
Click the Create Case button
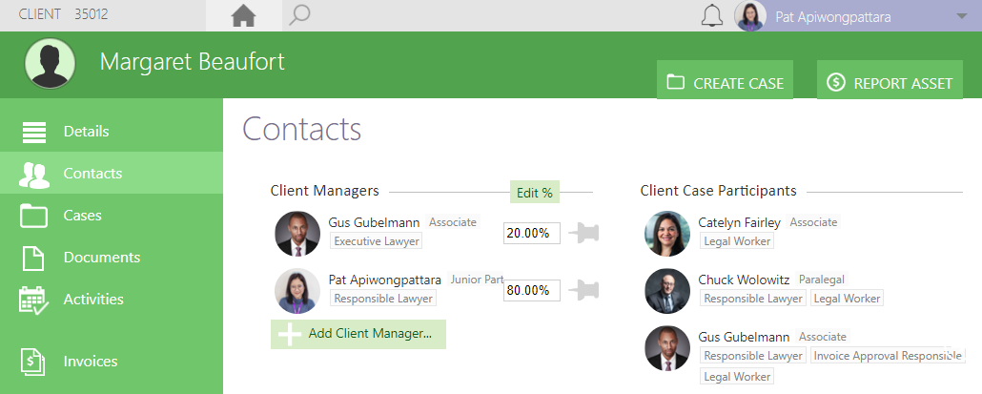[725, 80]
